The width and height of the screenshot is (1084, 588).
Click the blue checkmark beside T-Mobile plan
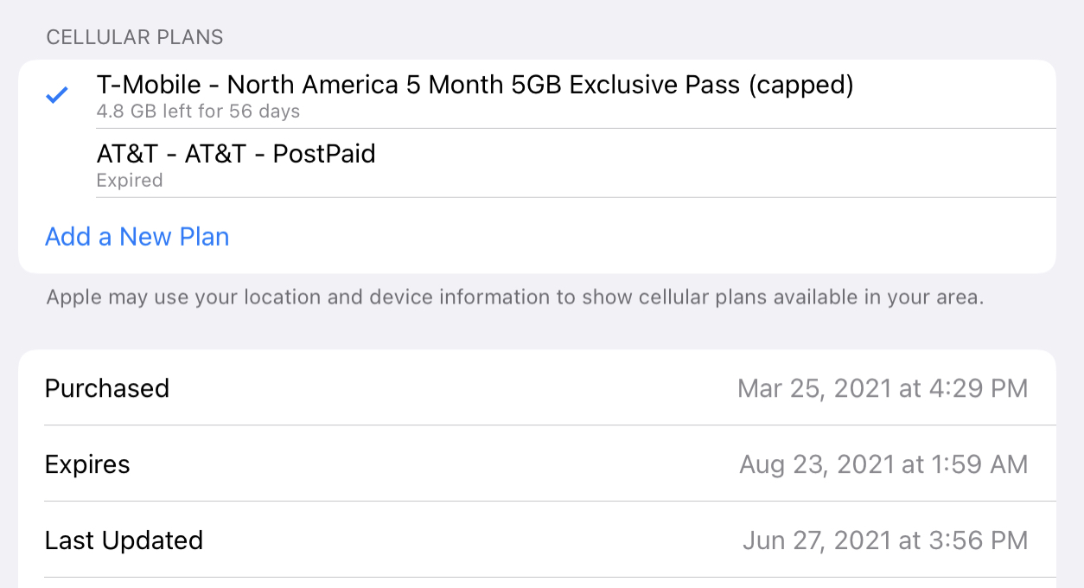coord(57,95)
